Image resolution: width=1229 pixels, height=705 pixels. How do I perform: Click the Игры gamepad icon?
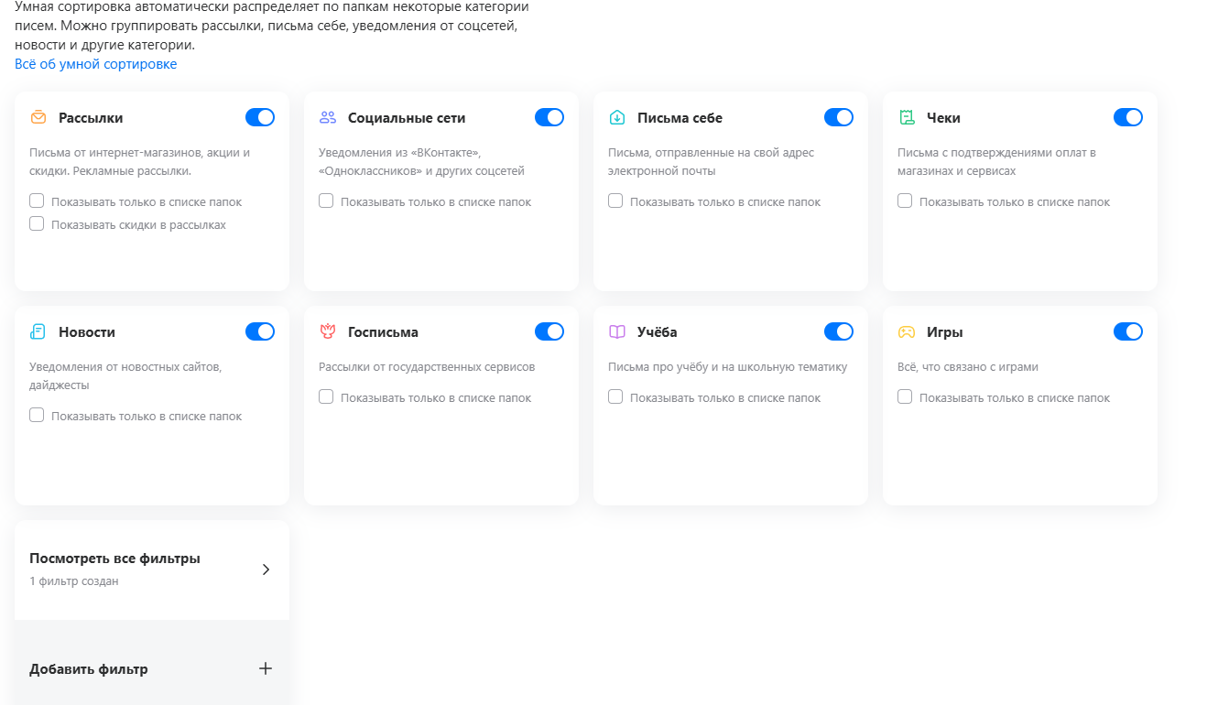point(906,331)
